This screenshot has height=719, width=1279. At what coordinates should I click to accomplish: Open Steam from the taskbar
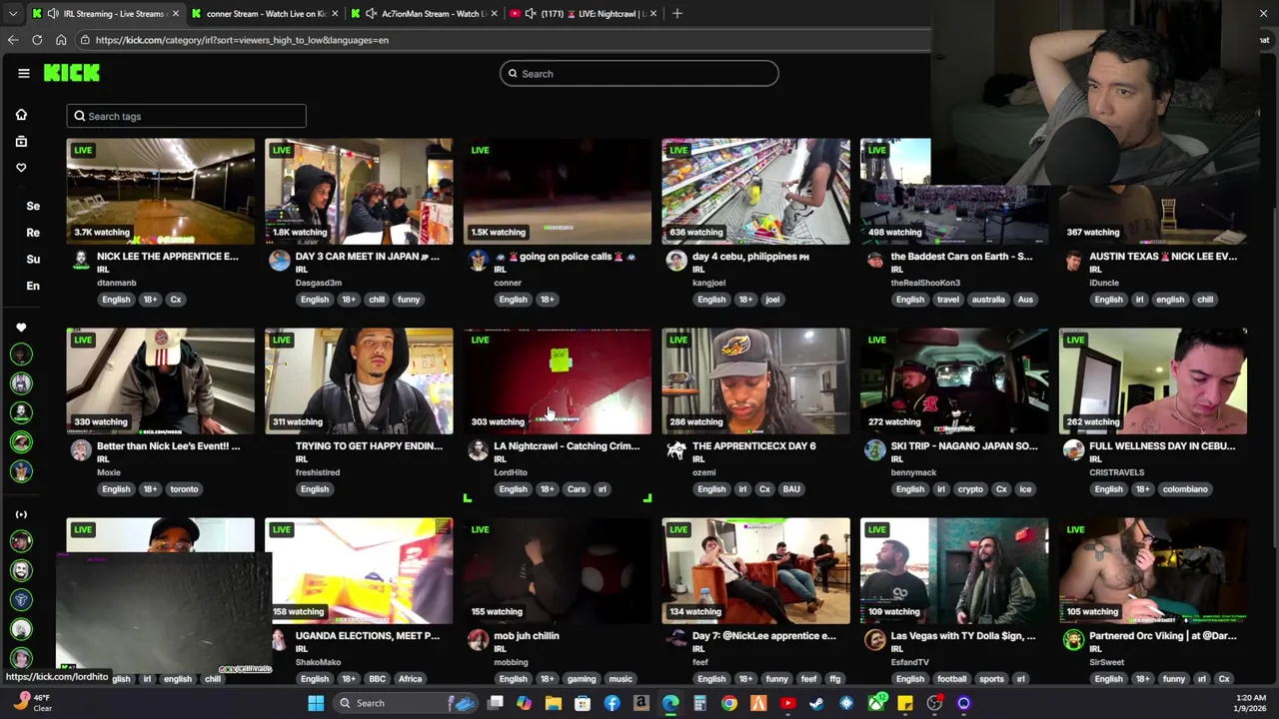click(817, 703)
